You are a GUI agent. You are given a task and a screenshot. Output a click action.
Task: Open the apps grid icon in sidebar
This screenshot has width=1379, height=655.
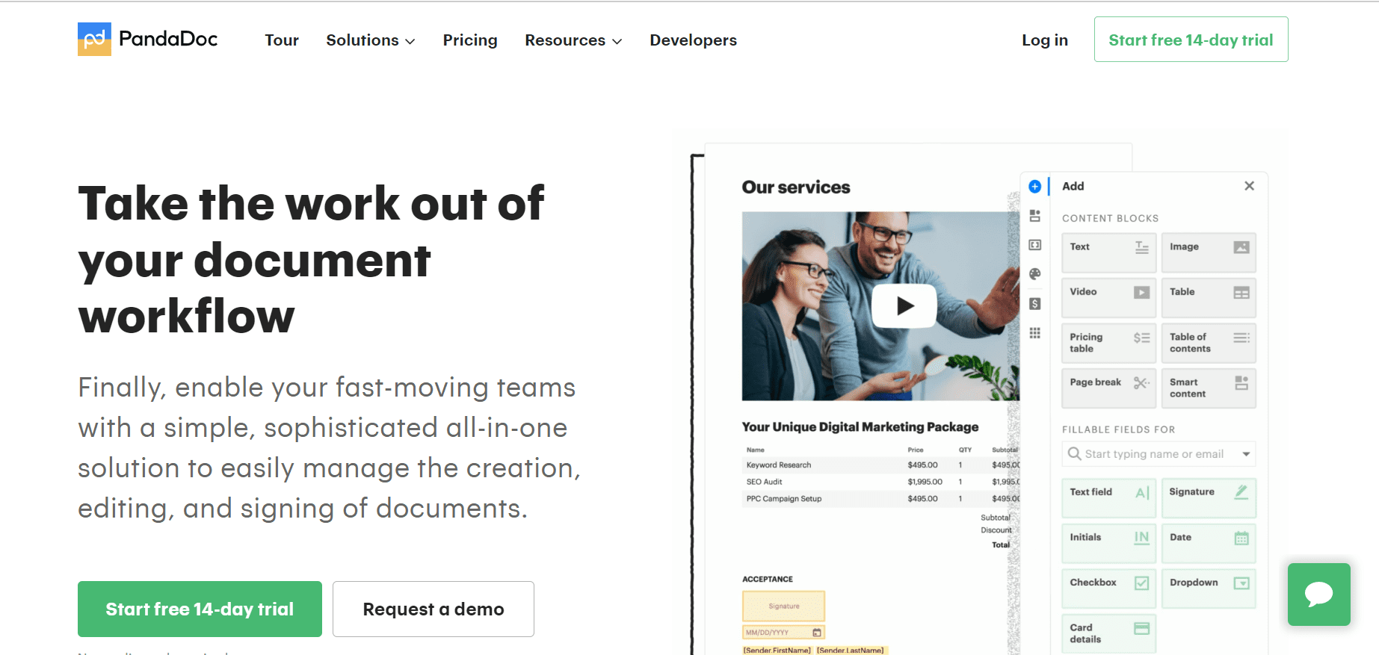tap(1034, 333)
